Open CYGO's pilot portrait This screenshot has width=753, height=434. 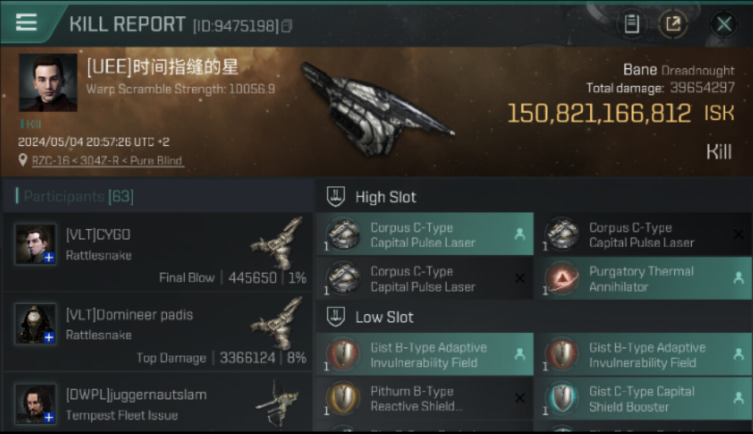coord(36,244)
